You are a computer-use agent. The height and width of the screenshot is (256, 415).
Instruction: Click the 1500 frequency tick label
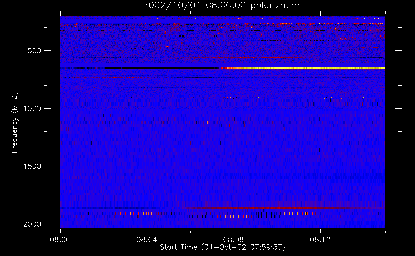coord(32,166)
